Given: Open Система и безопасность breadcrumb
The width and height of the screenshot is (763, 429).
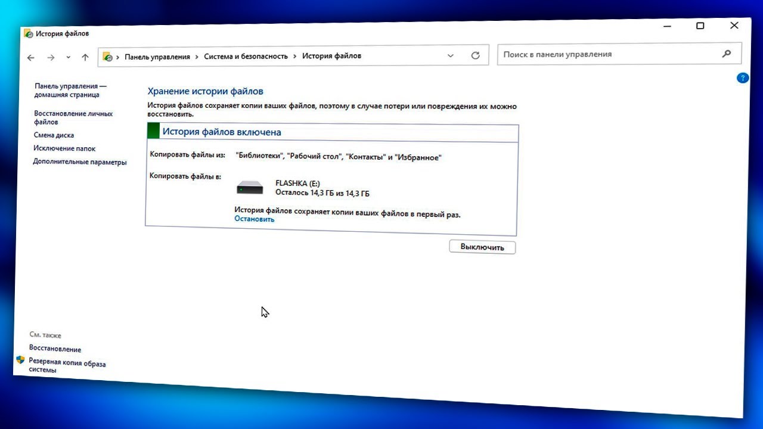Looking at the screenshot, I should [x=246, y=56].
